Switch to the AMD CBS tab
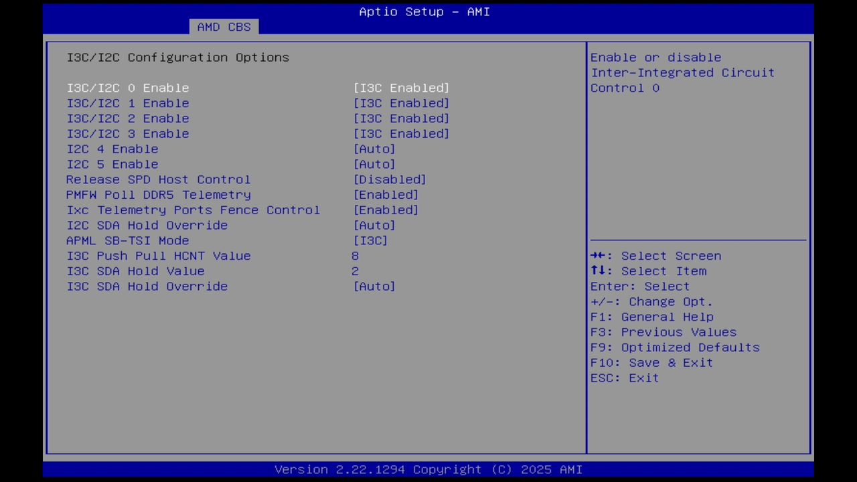The image size is (857, 482). pos(224,27)
